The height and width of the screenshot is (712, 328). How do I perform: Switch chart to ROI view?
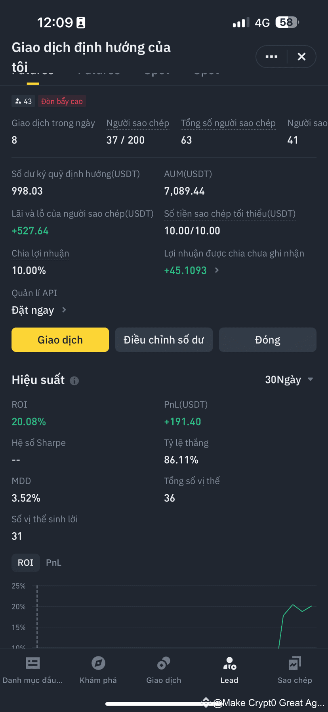pos(26,562)
